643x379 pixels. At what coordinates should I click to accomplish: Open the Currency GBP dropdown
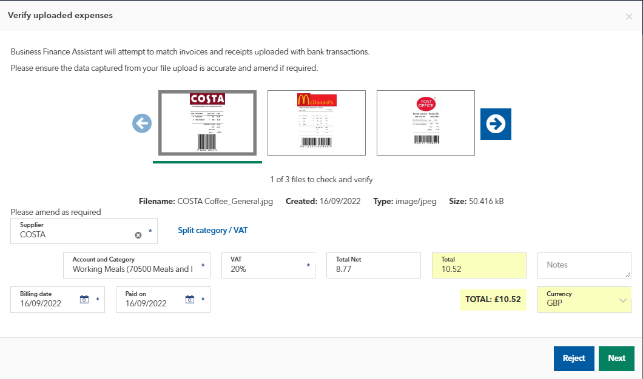click(x=584, y=300)
